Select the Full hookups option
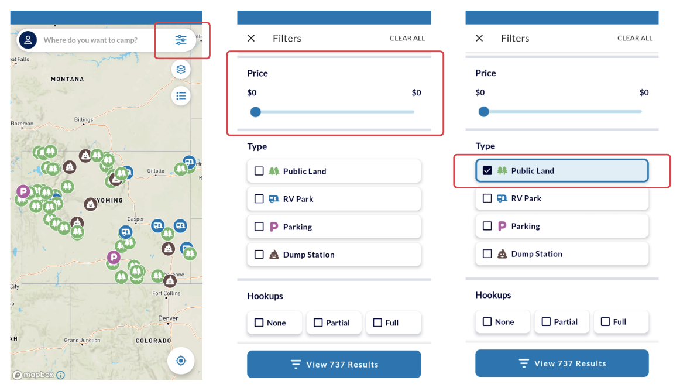 coord(377,322)
